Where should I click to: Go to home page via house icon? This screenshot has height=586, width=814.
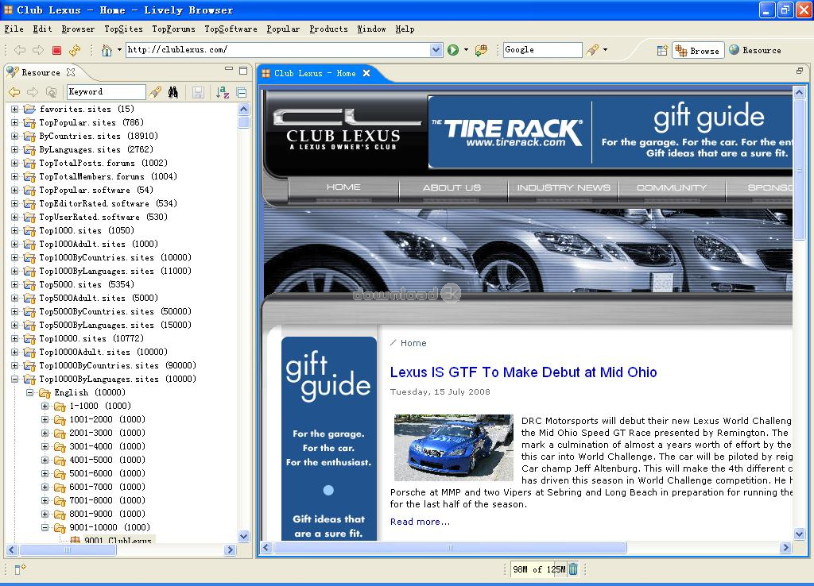point(107,50)
